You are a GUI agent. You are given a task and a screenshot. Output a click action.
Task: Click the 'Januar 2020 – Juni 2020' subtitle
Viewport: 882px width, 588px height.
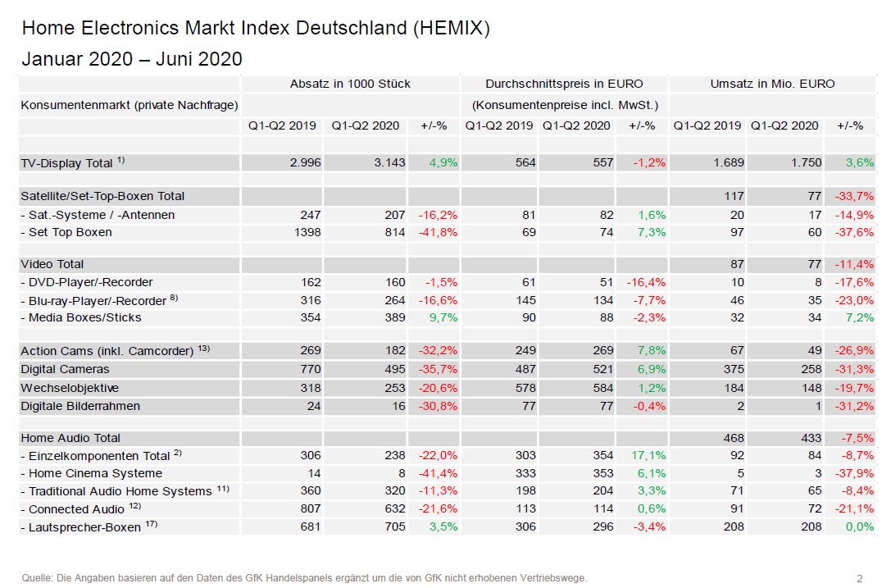(x=132, y=59)
